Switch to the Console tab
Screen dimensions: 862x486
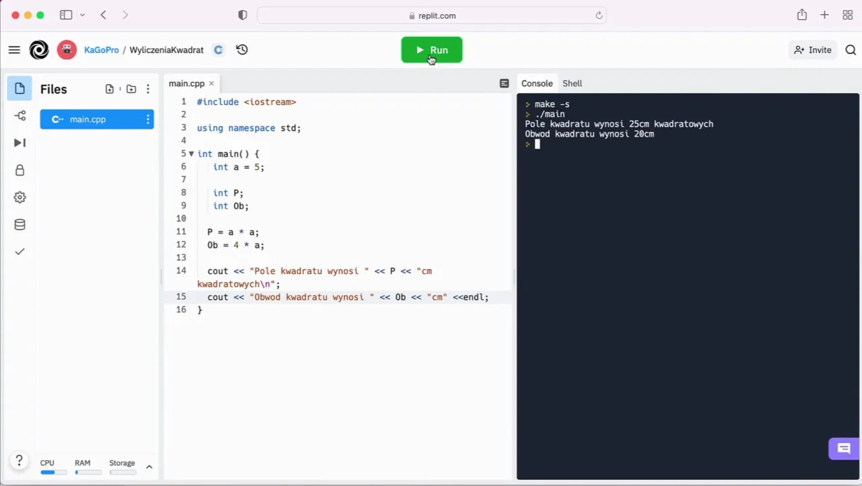tap(537, 83)
